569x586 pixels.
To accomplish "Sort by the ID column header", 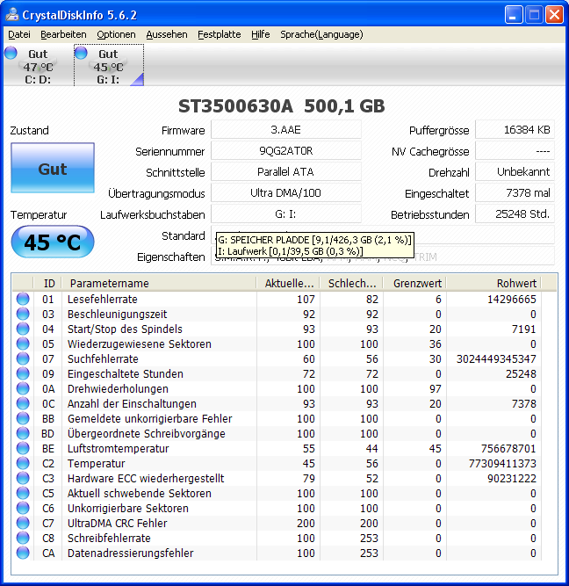I will tap(47, 283).
